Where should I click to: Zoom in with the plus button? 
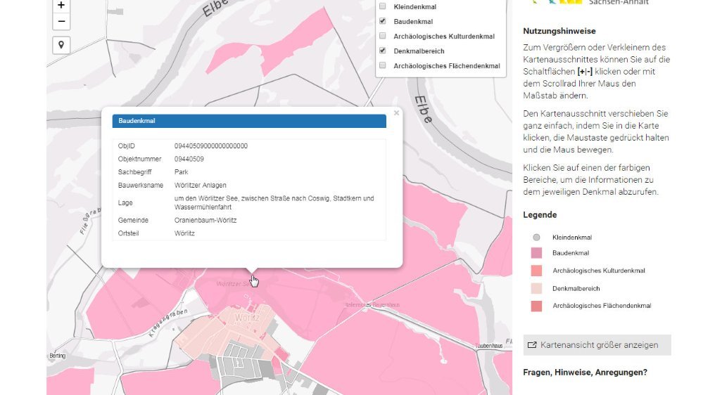pyautogui.click(x=61, y=5)
